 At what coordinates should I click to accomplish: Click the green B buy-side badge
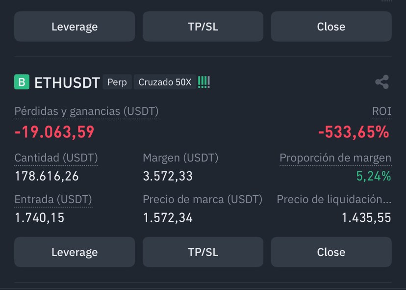click(x=22, y=82)
